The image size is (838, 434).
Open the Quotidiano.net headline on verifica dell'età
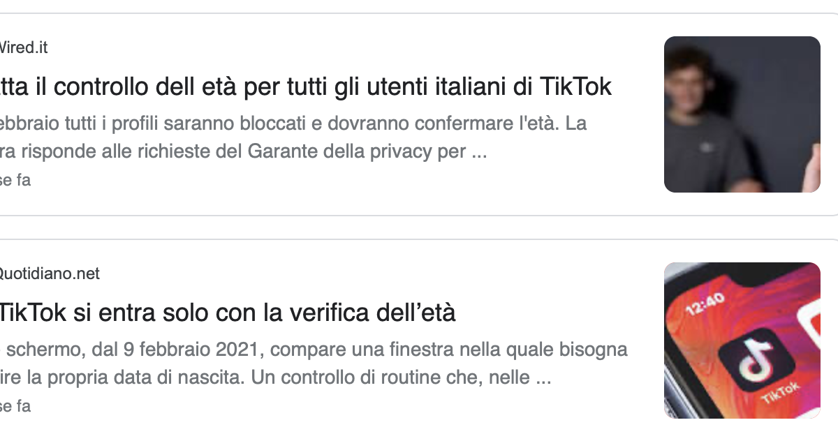[228, 312]
